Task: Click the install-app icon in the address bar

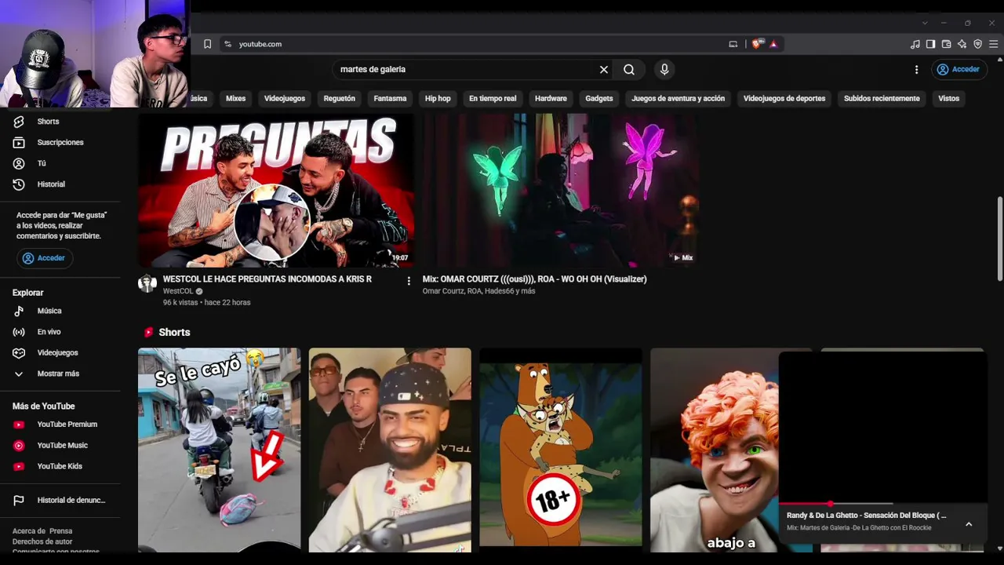Action: click(x=733, y=44)
